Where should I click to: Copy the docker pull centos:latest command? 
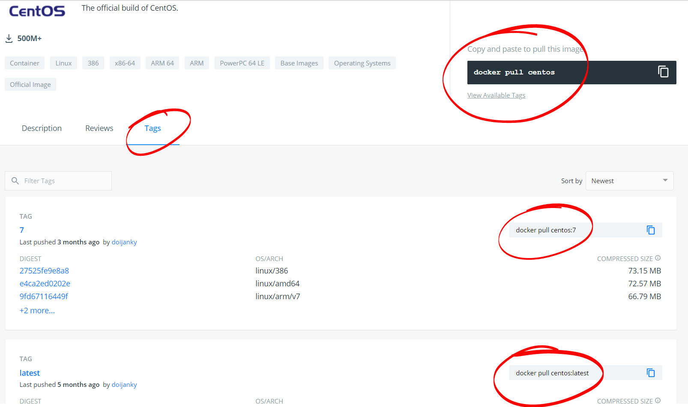(650, 373)
